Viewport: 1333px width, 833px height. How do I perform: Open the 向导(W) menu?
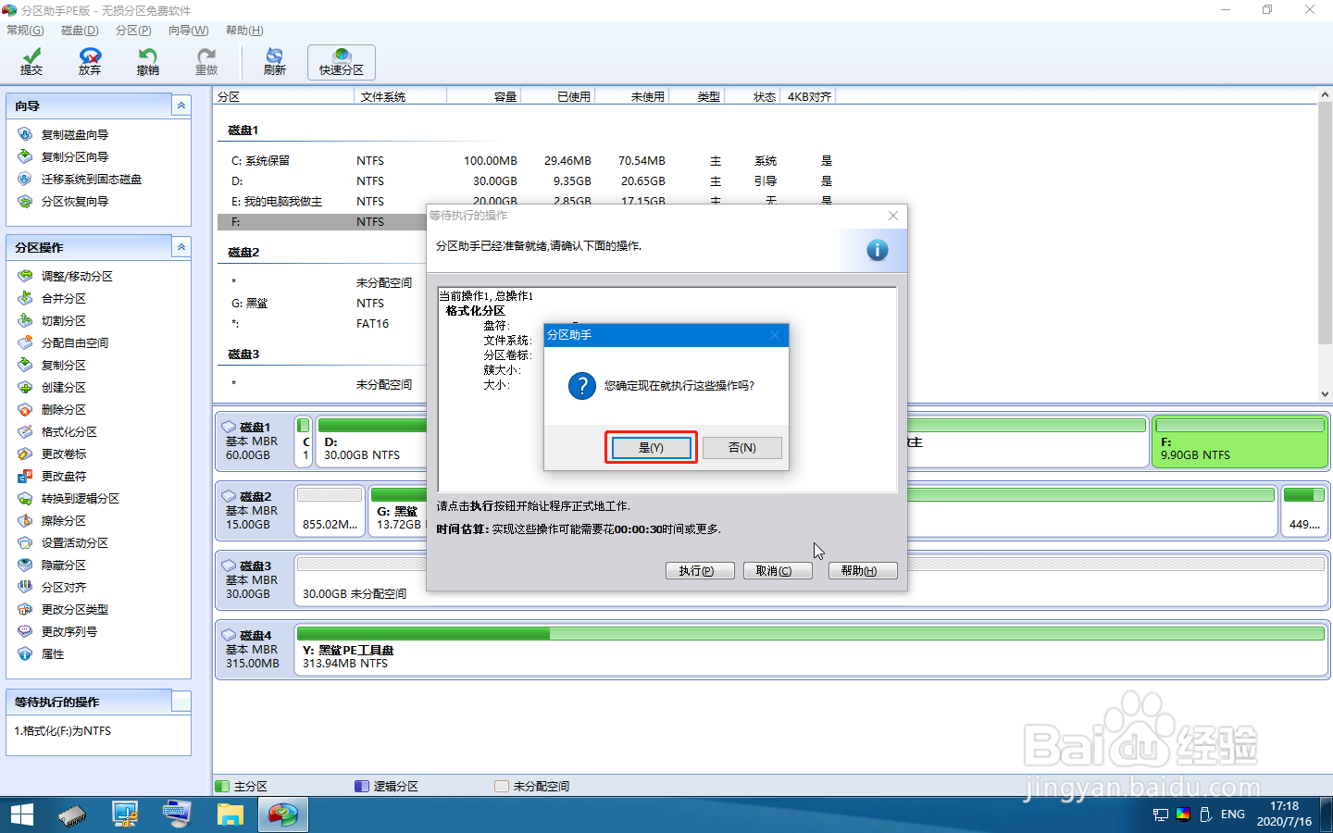click(x=189, y=31)
